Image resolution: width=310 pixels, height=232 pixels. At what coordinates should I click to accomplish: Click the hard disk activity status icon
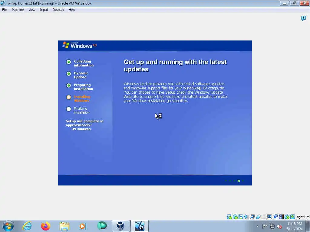point(229,217)
